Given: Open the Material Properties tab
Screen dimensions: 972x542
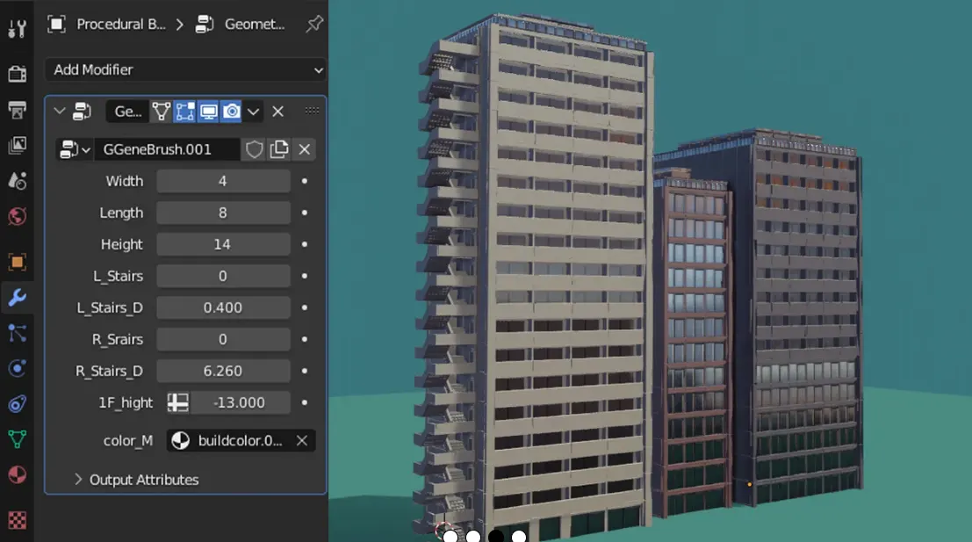Looking at the screenshot, I should click(17, 473).
